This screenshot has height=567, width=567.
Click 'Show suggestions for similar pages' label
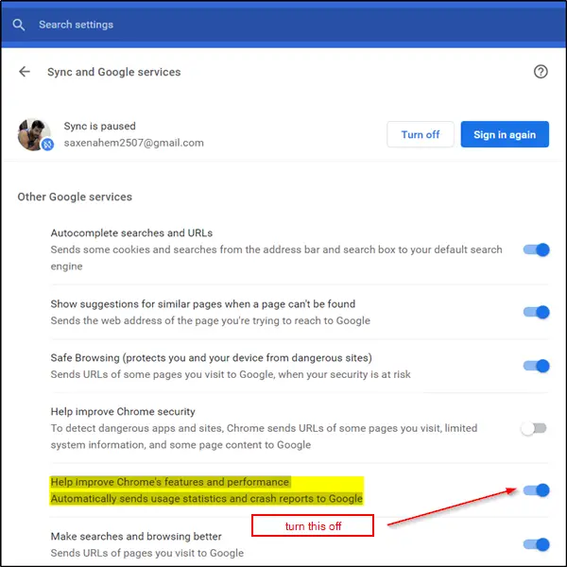[203, 303]
